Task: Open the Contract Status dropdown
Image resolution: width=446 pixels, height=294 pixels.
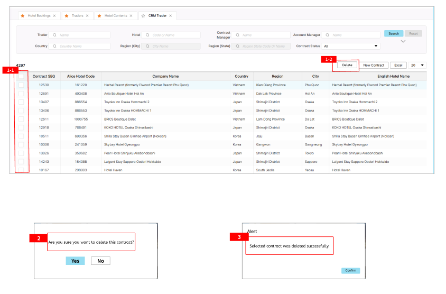Action: (351, 46)
